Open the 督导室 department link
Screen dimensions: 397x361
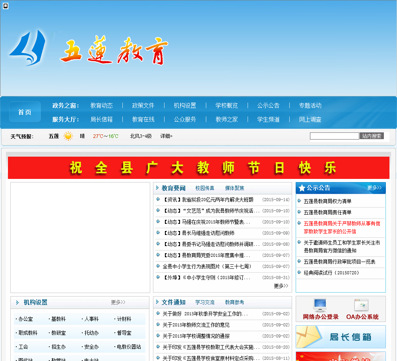click(124, 333)
